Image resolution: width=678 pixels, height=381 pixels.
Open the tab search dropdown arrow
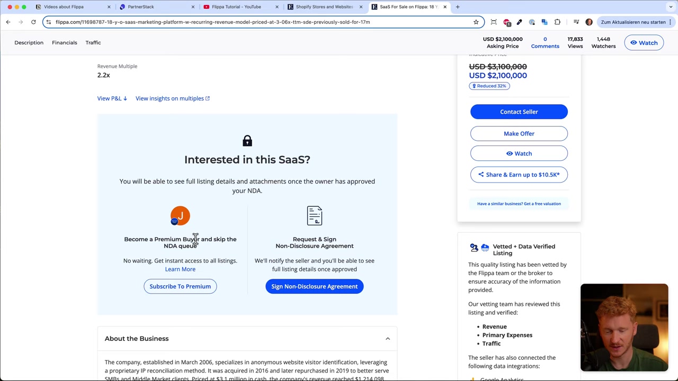point(671,7)
